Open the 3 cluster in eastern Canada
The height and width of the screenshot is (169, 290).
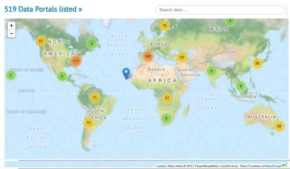[x=92, y=44]
